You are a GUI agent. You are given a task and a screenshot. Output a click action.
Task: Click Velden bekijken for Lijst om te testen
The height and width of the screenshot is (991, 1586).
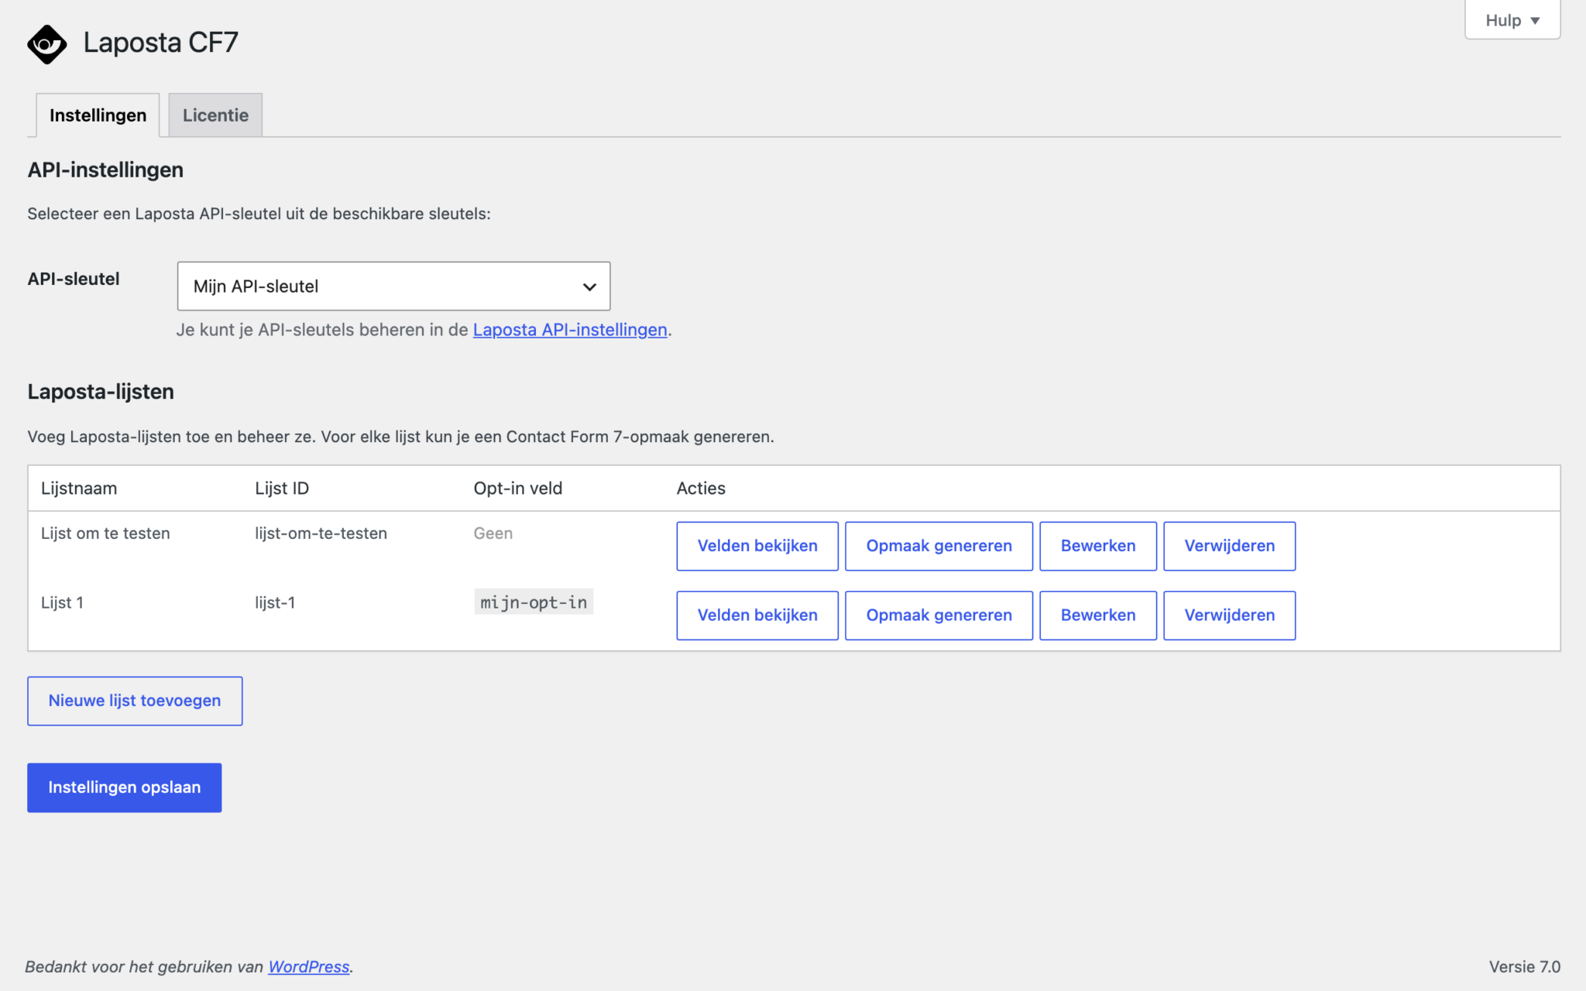coord(757,546)
